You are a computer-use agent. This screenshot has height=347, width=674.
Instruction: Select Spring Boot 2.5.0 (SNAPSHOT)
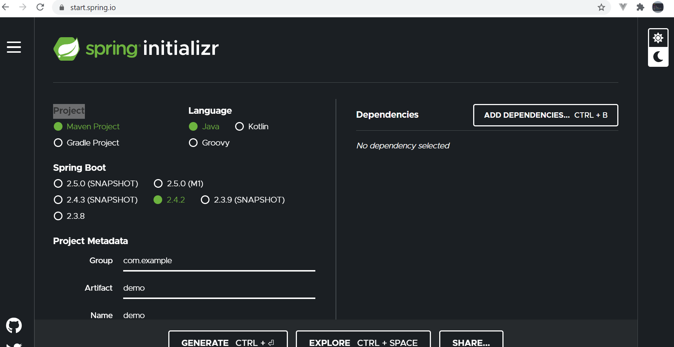pyautogui.click(x=96, y=183)
